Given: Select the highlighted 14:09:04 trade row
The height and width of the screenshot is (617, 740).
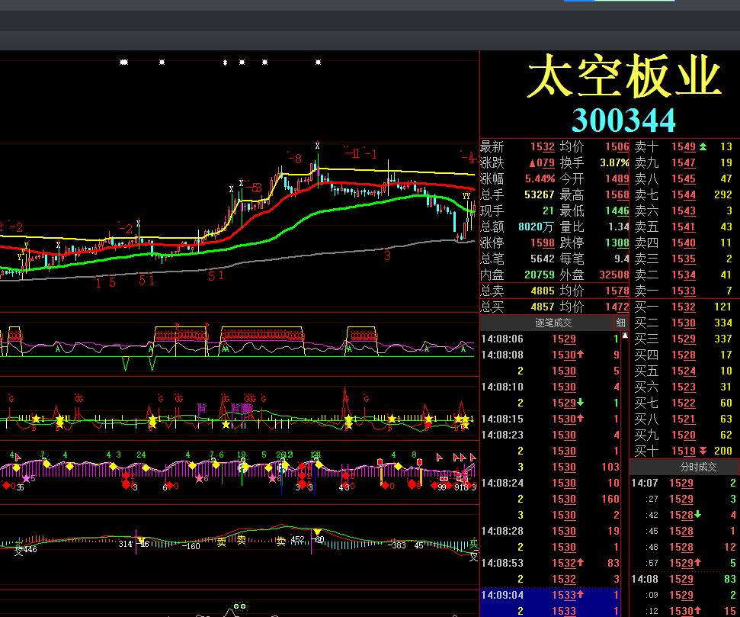Looking at the screenshot, I should [x=550, y=595].
